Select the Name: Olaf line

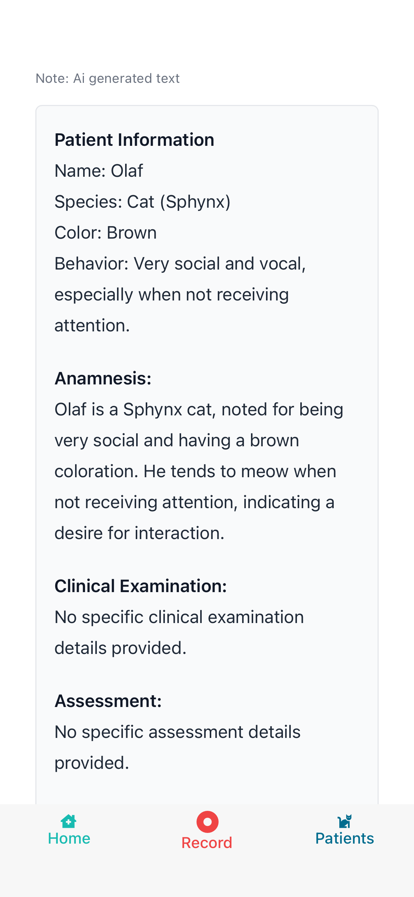point(99,171)
